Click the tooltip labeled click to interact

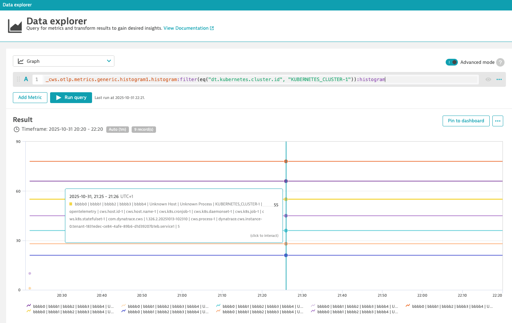[x=264, y=235]
